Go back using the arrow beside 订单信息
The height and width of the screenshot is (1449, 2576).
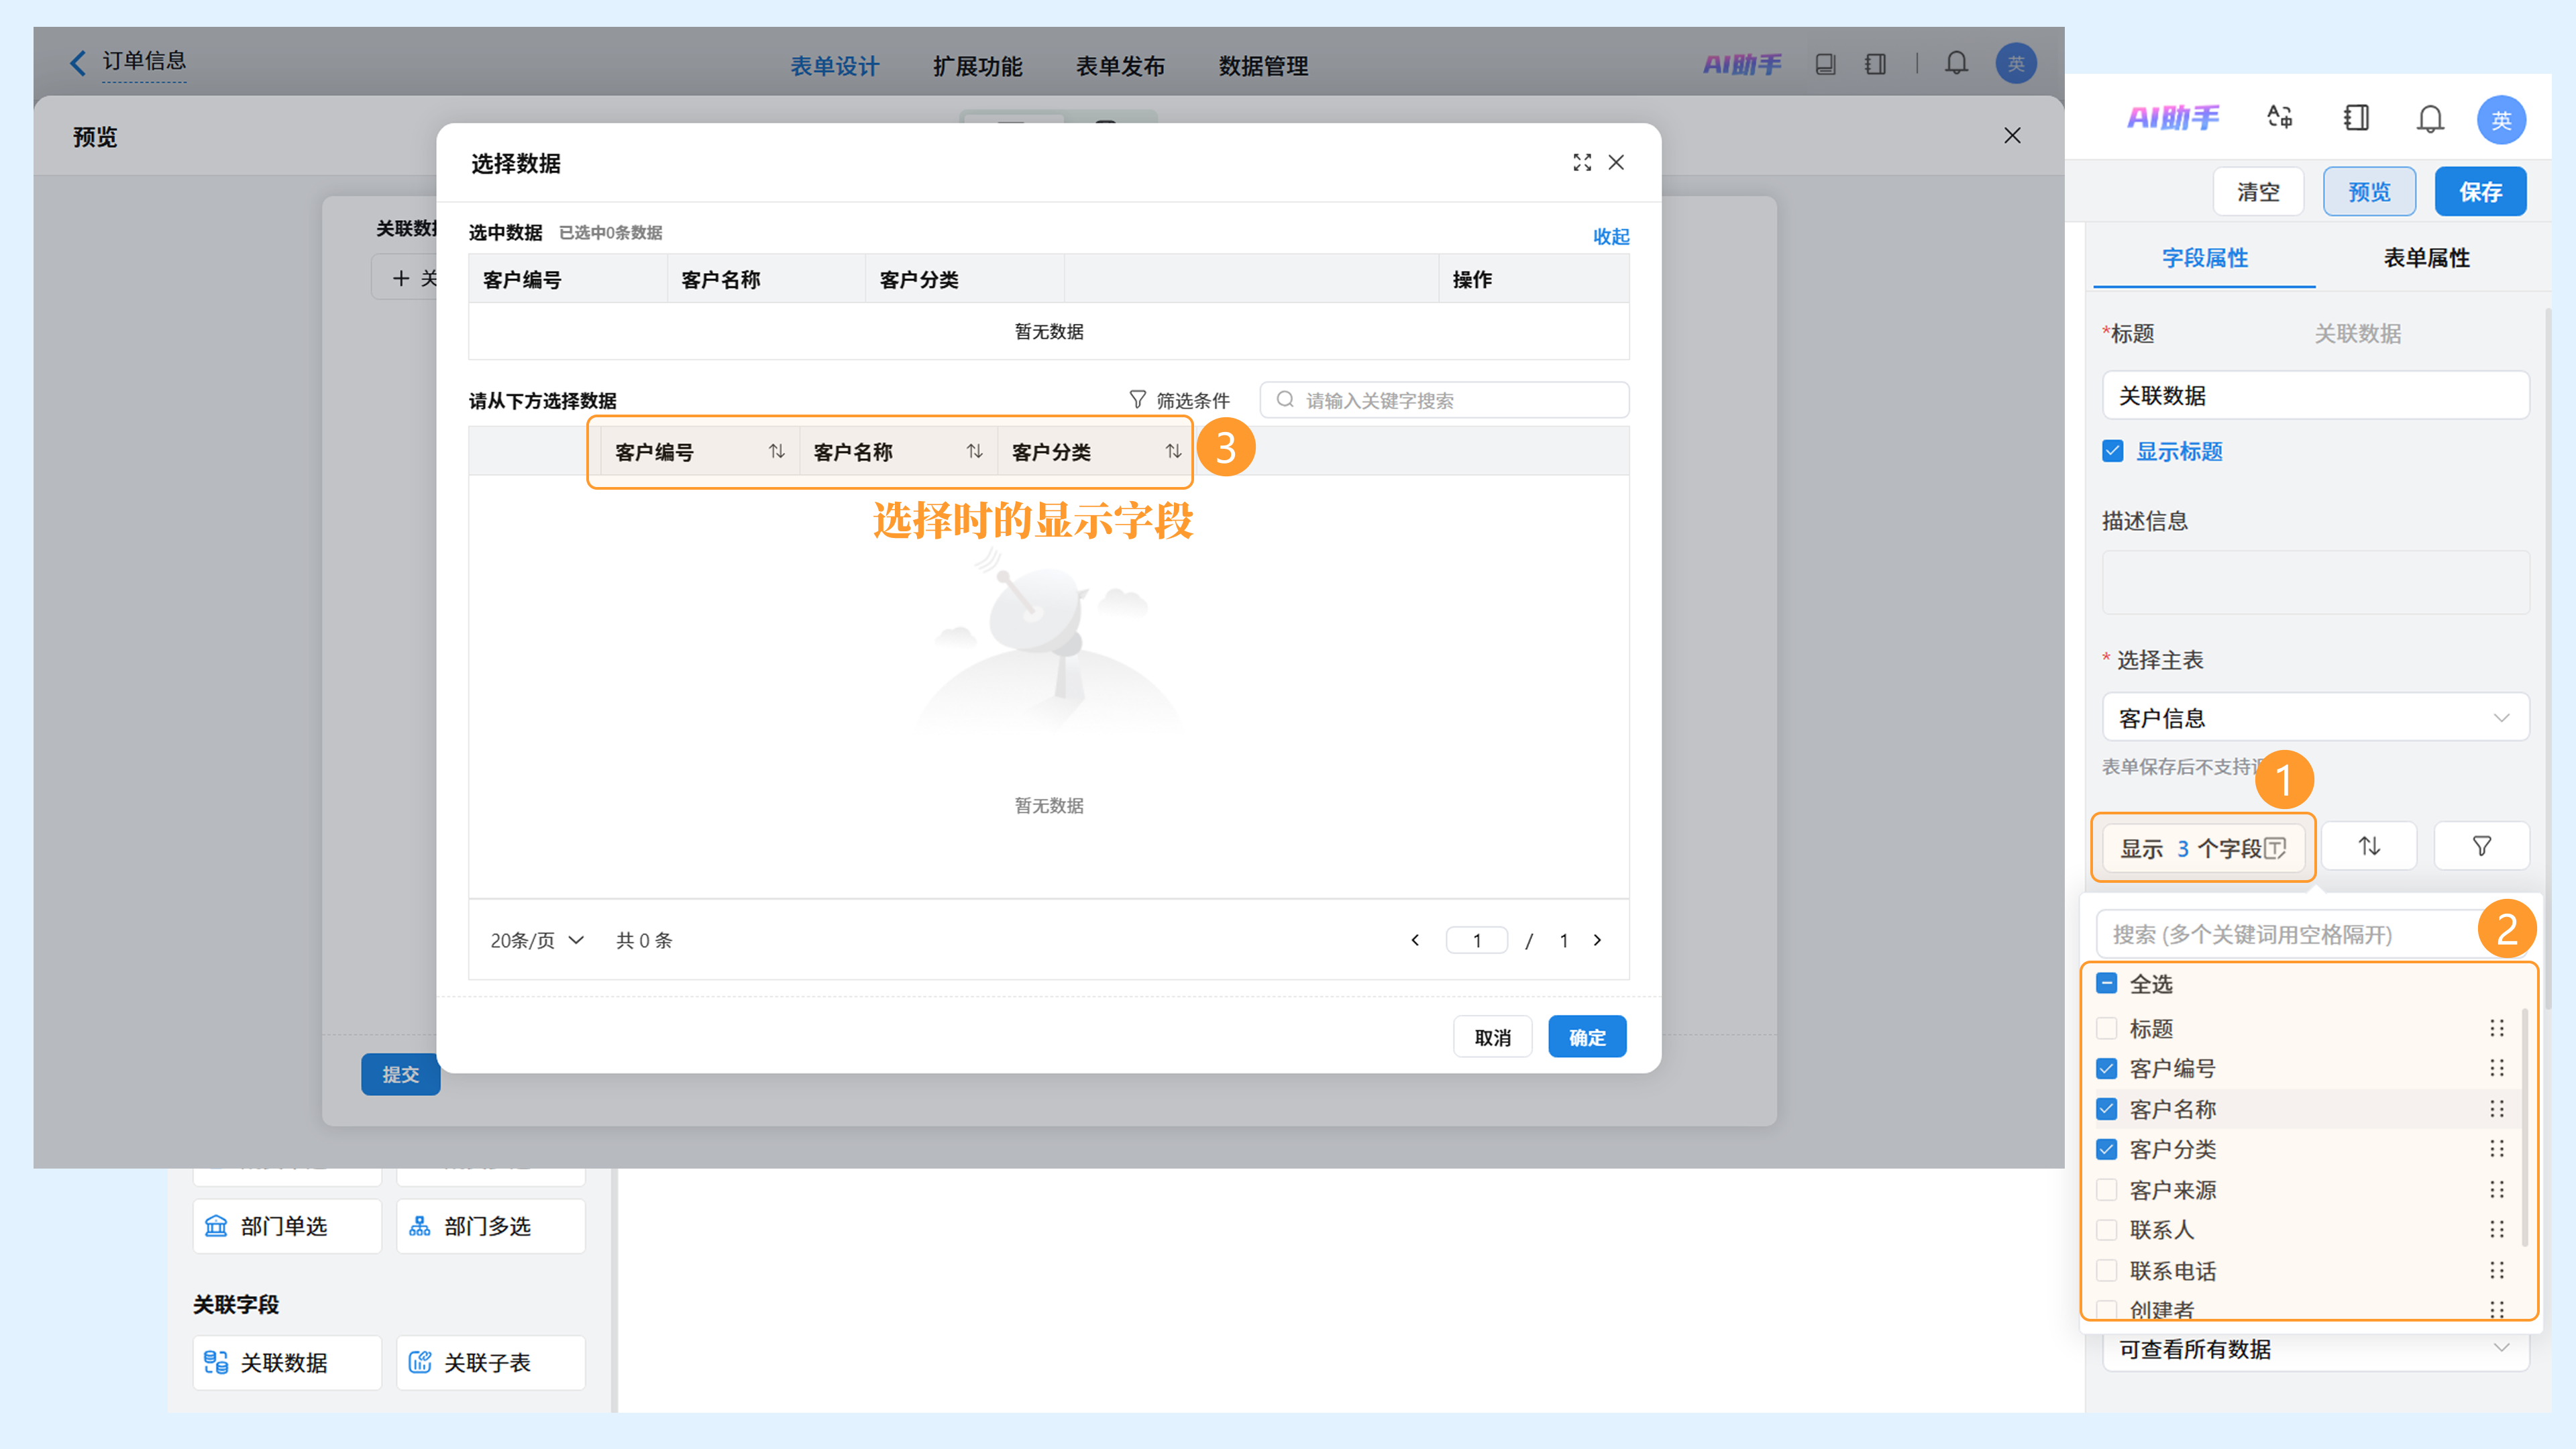78,62
